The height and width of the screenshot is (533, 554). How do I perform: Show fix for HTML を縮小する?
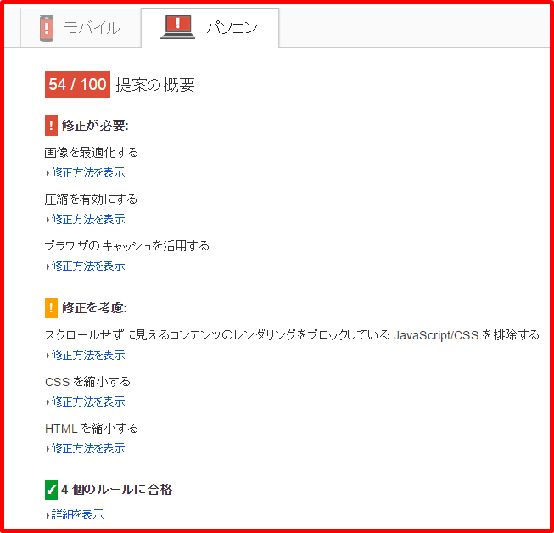[88, 448]
